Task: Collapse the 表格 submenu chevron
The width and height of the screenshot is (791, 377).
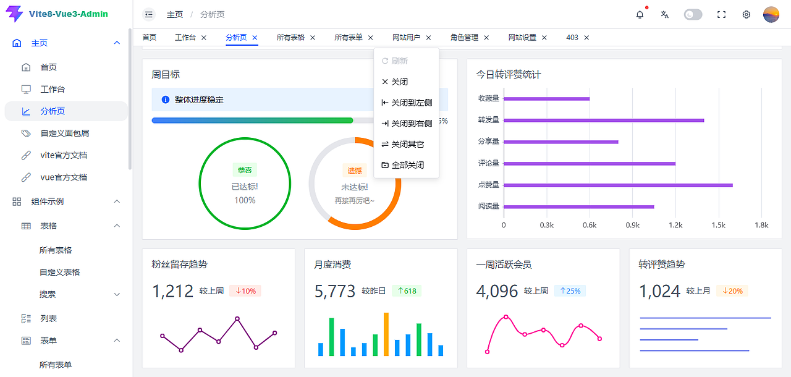Action: [x=117, y=226]
